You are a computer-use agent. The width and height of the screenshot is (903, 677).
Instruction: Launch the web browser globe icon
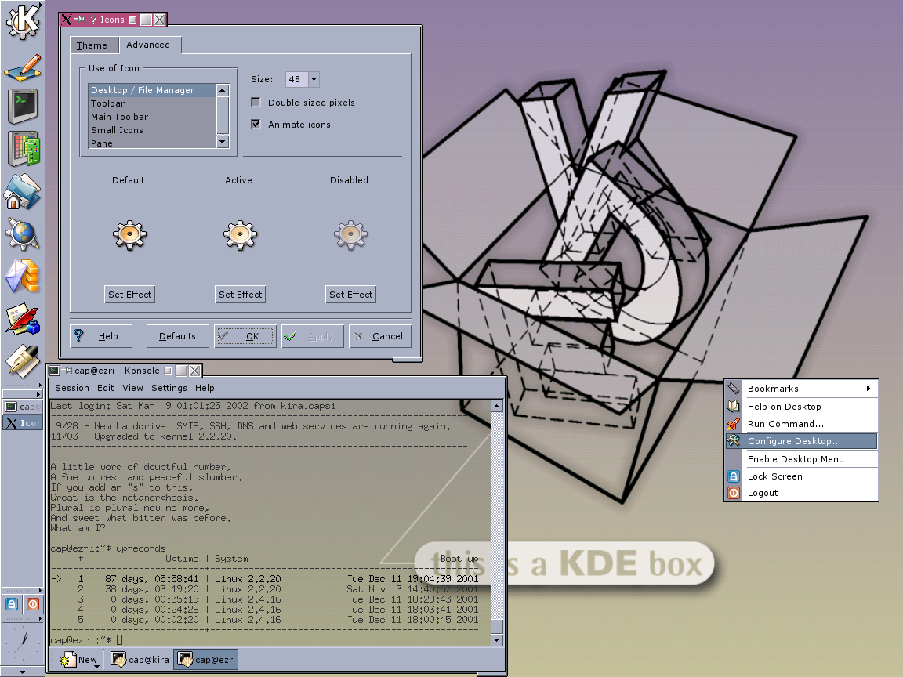point(22,234)
